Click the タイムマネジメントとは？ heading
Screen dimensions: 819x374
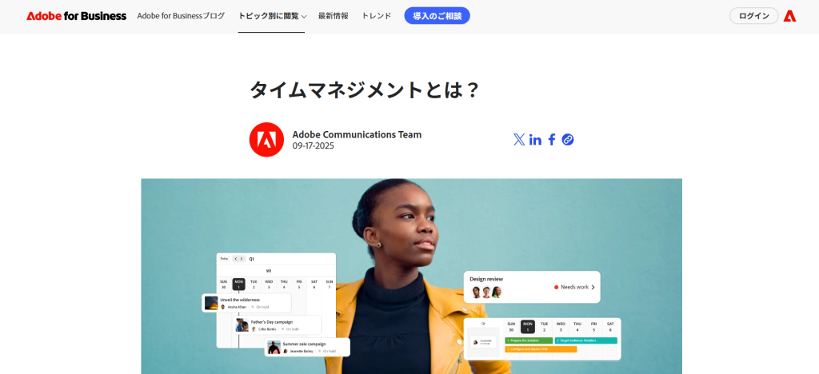pyautogui.click(x=364, y=90)
